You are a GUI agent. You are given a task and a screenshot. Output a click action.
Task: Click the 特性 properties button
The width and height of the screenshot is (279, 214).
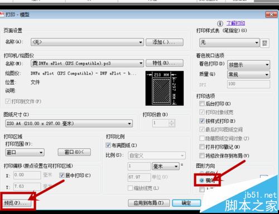point(165,63)
